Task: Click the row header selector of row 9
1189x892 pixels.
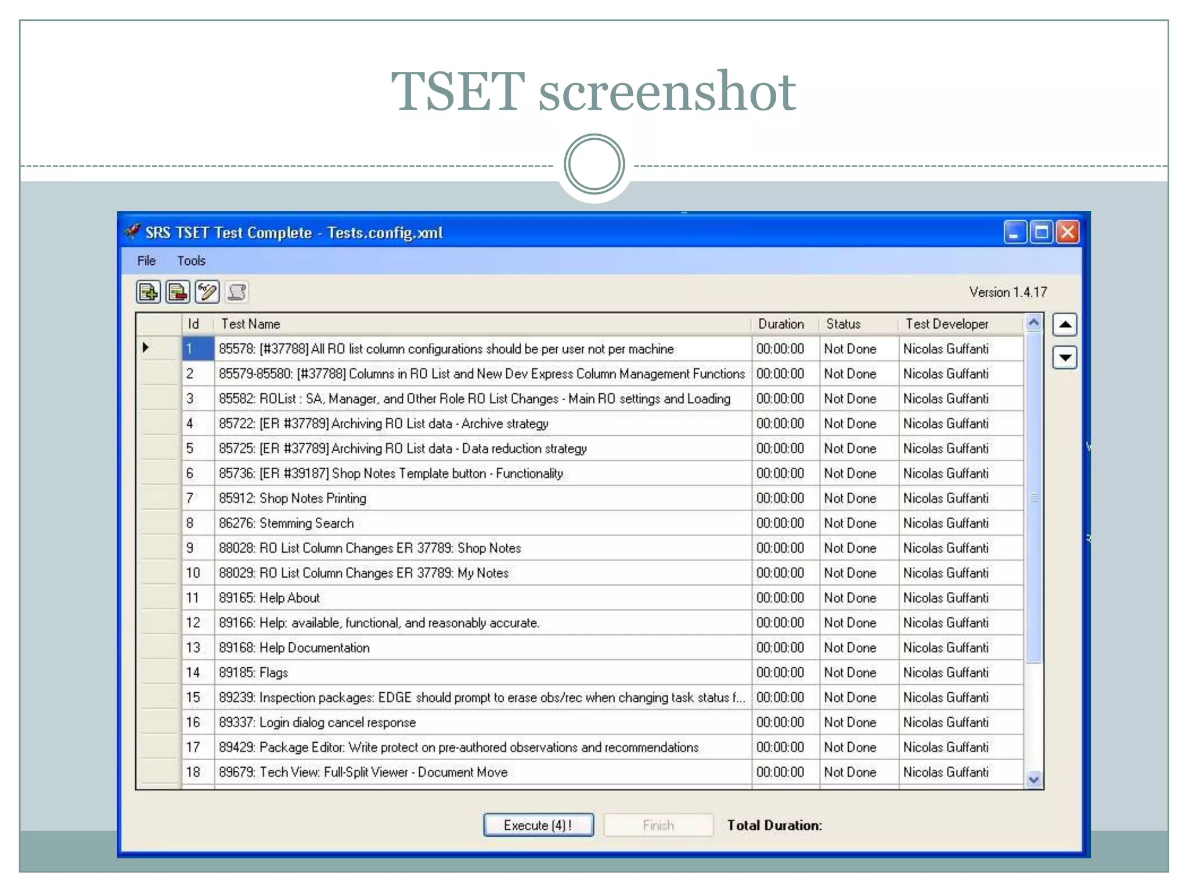Action: pos(159,548)
